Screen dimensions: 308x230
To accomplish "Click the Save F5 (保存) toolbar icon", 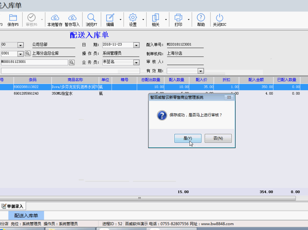I will pos(13,19).
